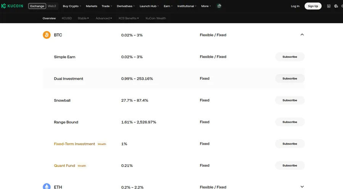Open the KCS Benefits dropdown

(129, 18)
